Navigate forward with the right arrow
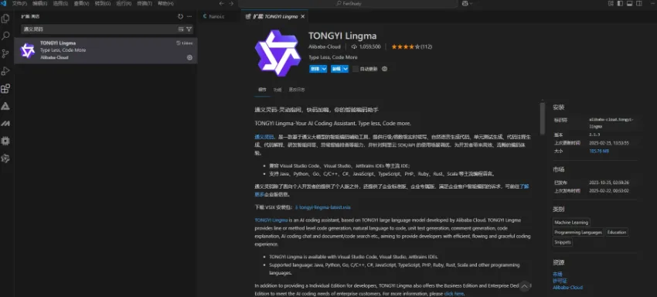 [x=231, y=3]
